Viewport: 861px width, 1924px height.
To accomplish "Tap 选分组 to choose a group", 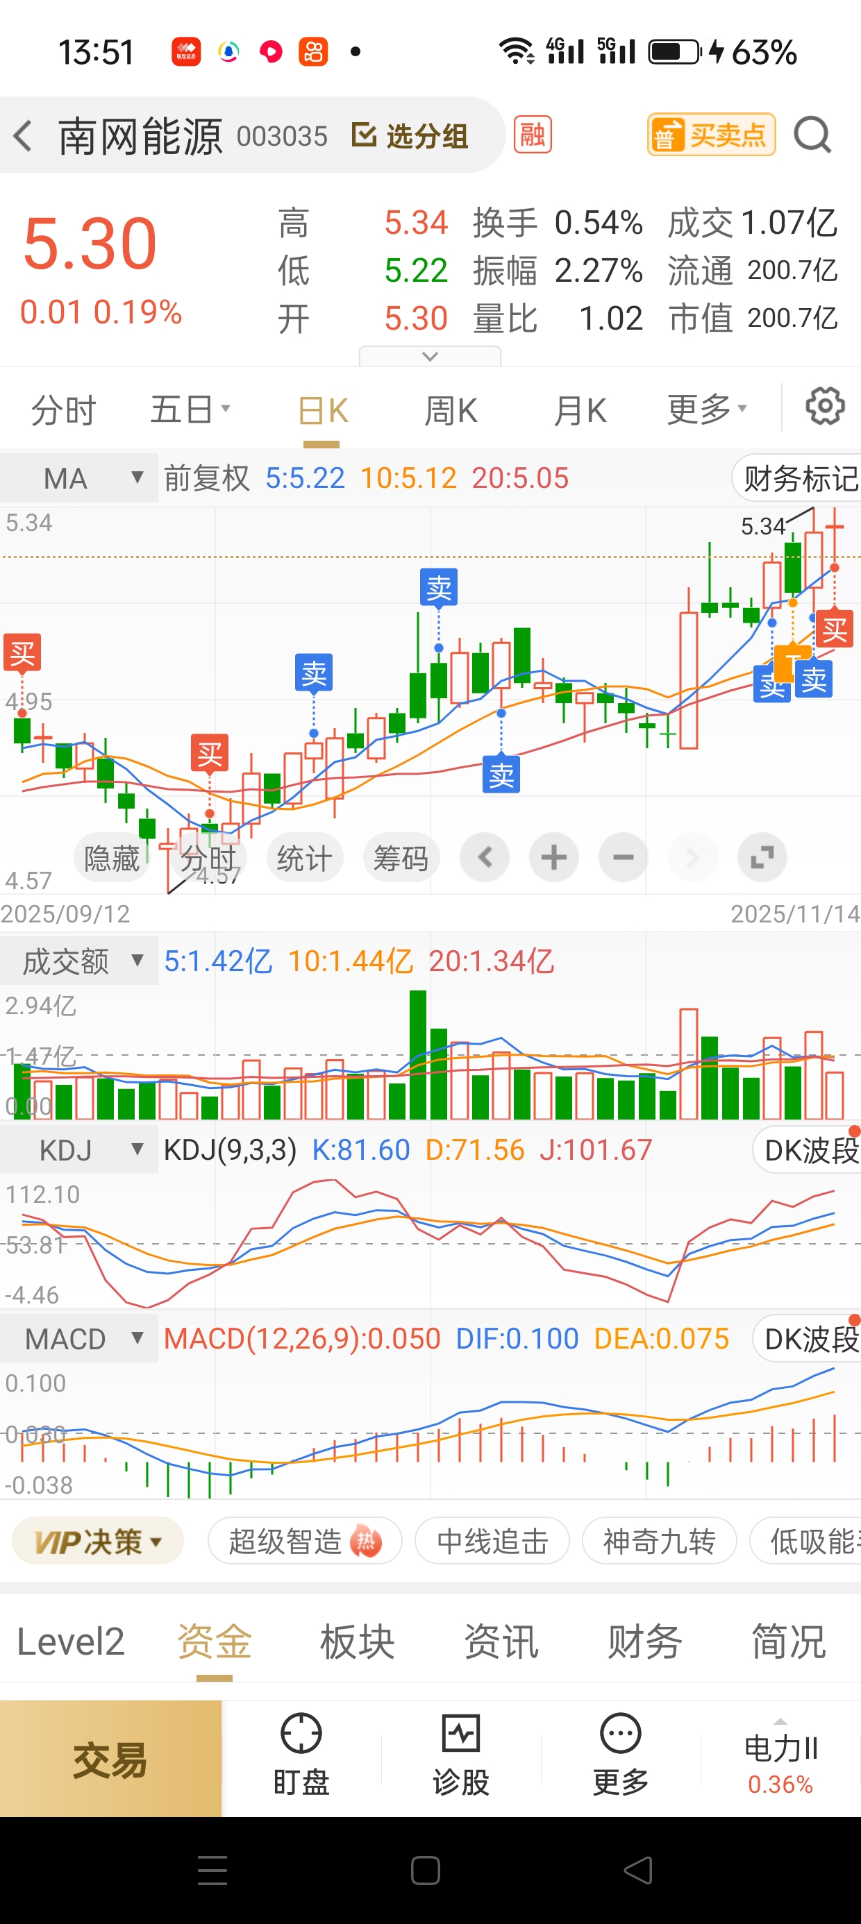I will 410,136.
